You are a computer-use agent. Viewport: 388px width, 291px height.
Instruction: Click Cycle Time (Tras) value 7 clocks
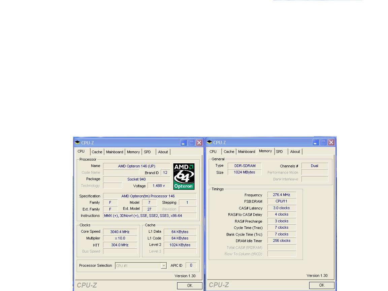point(282,227)
